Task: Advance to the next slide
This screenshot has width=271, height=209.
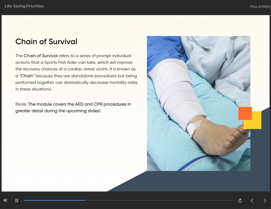Action: 265,200
